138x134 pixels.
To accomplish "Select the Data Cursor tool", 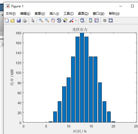I will point(65,20).
